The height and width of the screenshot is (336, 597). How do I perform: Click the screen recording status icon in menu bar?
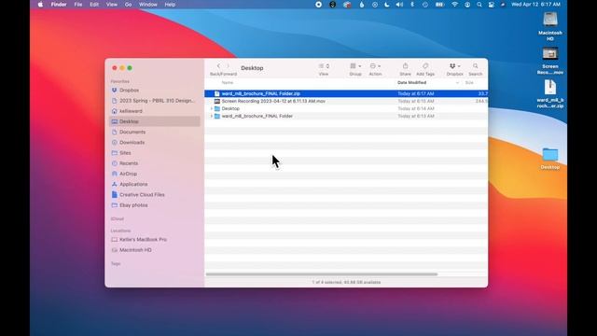(319, 5)
